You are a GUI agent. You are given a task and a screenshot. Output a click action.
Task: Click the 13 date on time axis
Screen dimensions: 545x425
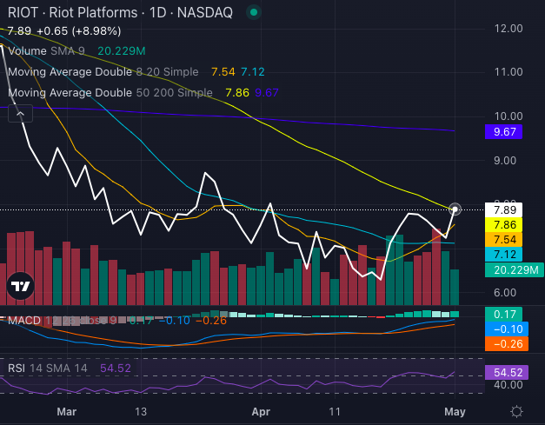(141, 412)
